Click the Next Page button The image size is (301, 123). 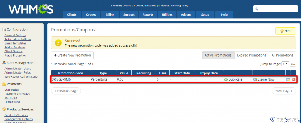(284, 91)
